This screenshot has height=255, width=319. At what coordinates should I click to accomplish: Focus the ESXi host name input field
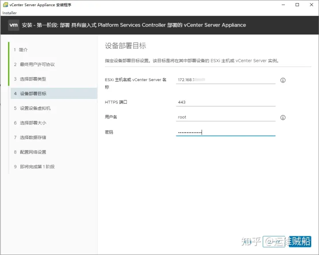pos(225,80)
